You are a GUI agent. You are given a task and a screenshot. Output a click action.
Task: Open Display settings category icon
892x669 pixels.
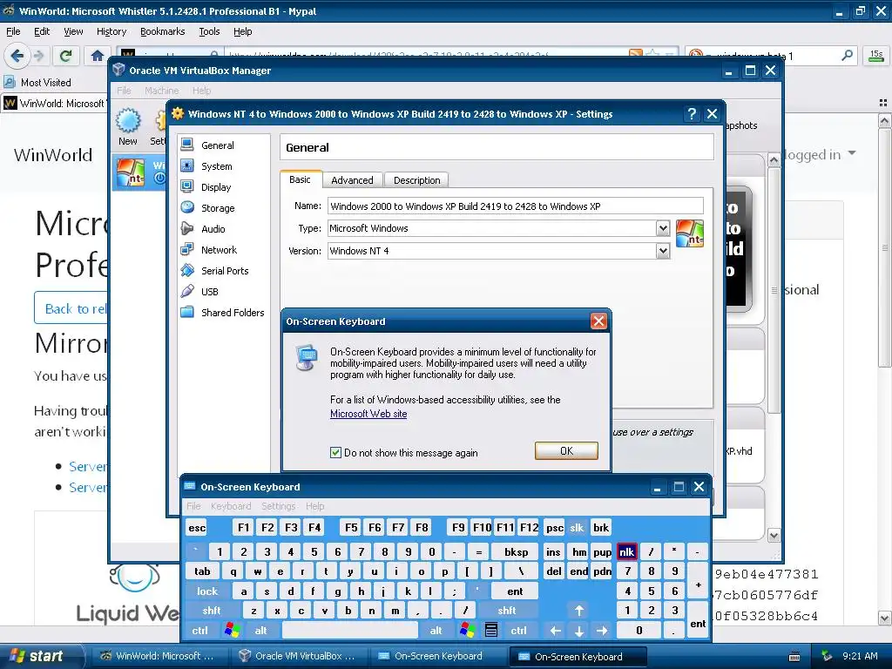187,186
